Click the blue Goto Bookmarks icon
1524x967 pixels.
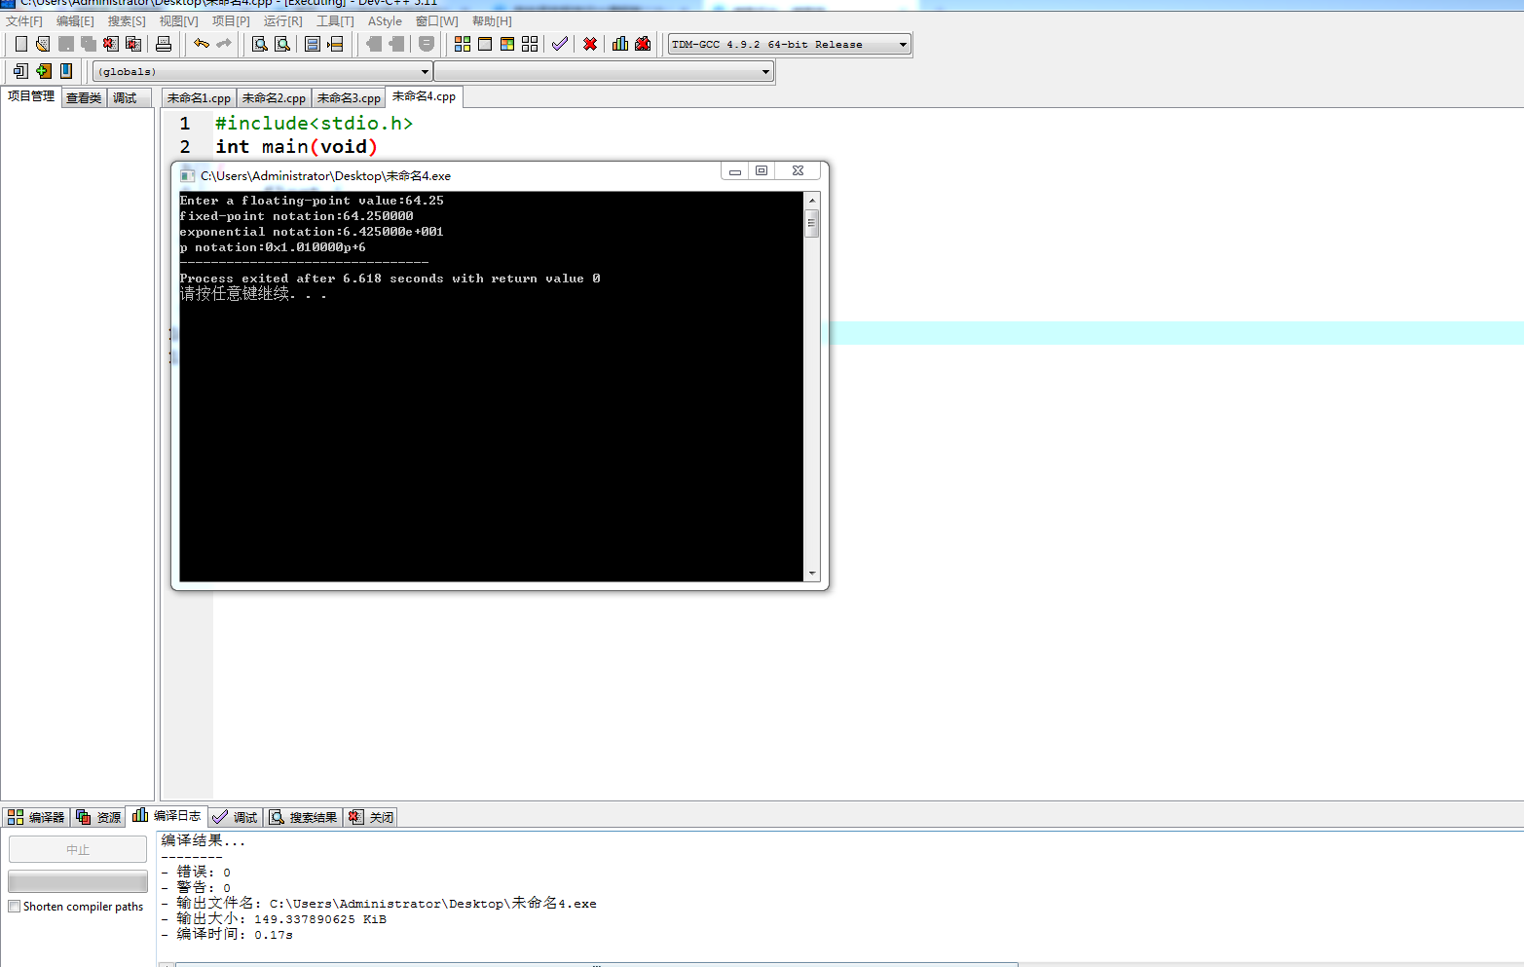[66, 71]
